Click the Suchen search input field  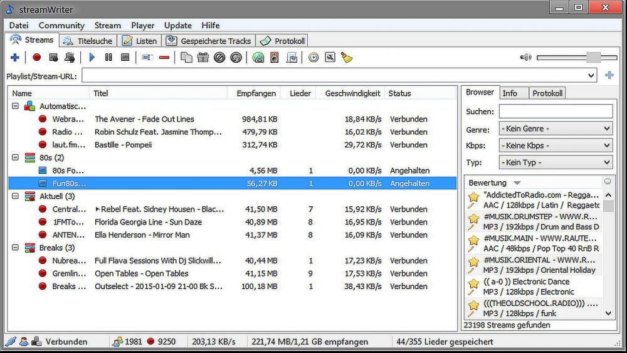tap(556, 112)
